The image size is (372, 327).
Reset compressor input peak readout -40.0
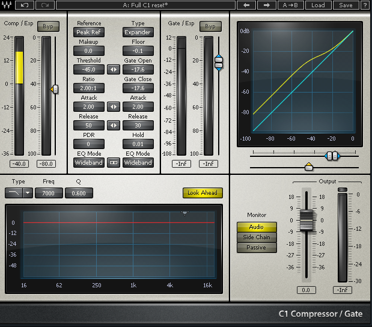[x=19, y=163]
